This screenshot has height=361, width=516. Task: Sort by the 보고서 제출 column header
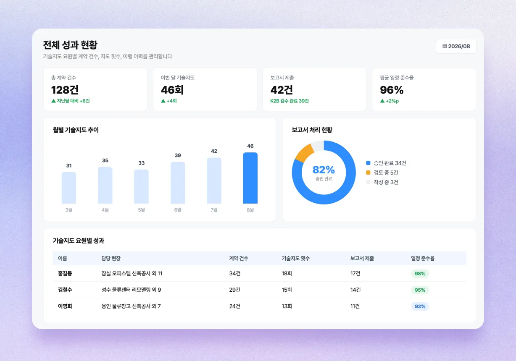[362, 258]
